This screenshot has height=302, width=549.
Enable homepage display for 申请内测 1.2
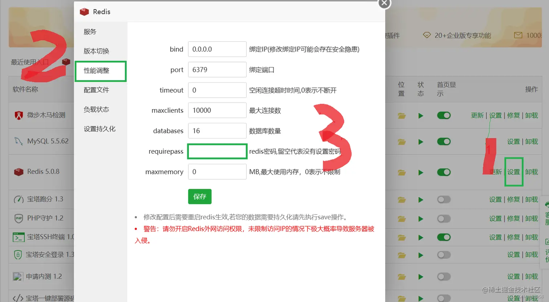pyautogui.click(x=444, y=277)
